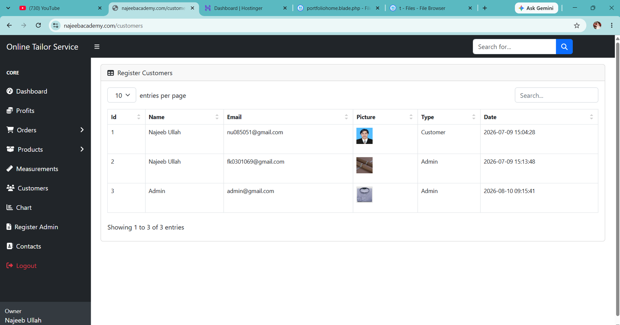Screen dimensions: 620x325
Task: Open the Chrome three-dot menu
Action: (611, 26)
